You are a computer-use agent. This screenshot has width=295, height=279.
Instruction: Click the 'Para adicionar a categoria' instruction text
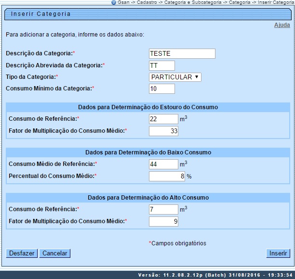75,35
